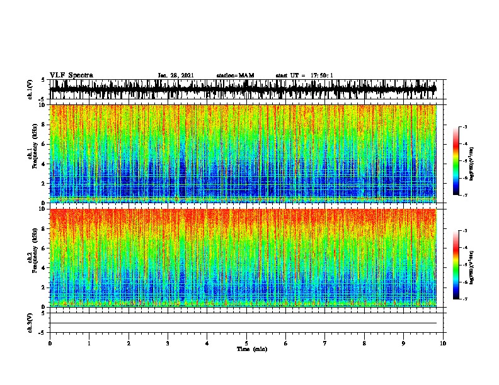Click the ch.2 spectrogram color scale bar

pos(456,265)
